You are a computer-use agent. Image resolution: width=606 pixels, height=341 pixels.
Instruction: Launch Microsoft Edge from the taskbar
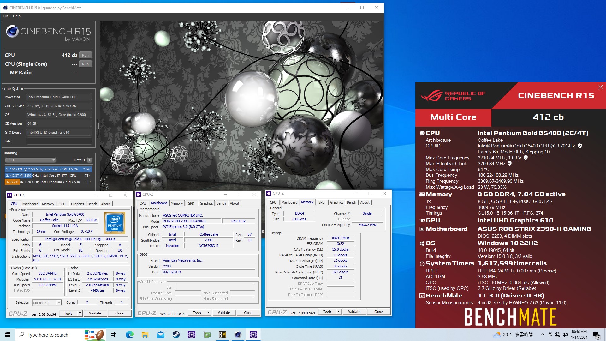[x=129, y=335]
